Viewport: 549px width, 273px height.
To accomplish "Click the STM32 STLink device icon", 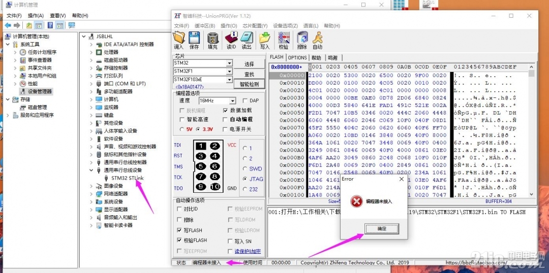I will (106, 178).
